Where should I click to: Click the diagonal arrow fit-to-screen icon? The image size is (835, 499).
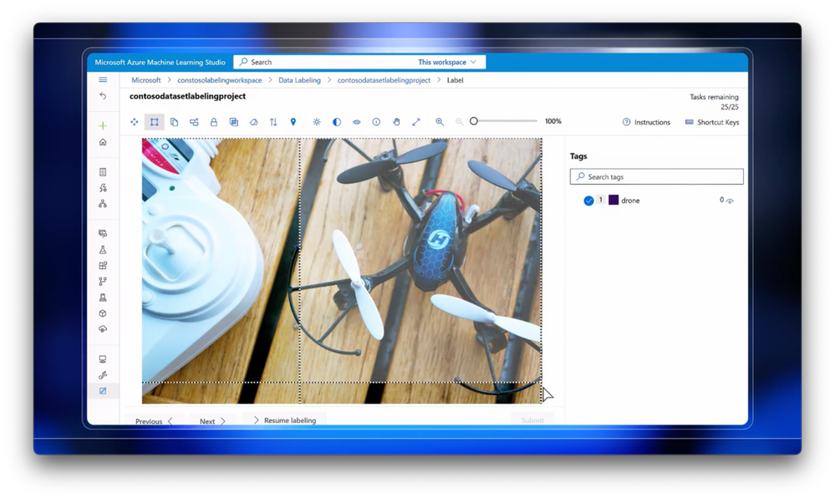(x=416, y=122)
